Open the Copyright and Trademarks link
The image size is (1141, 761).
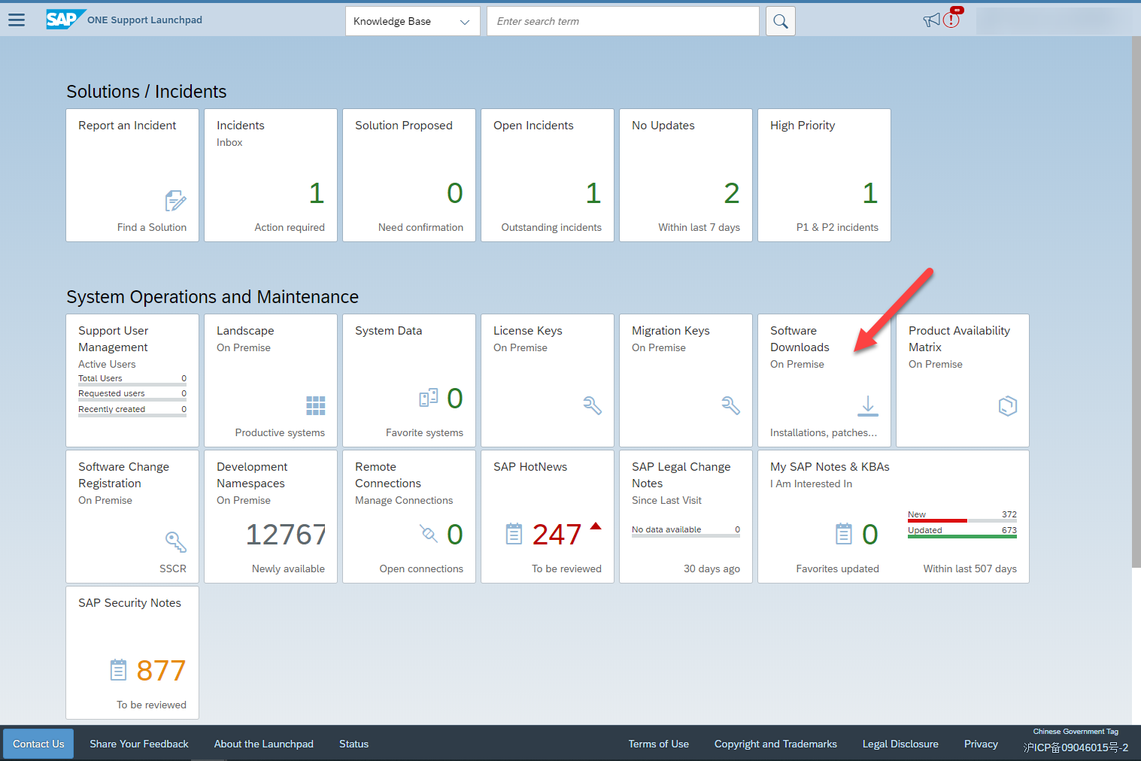click(775, 744)
